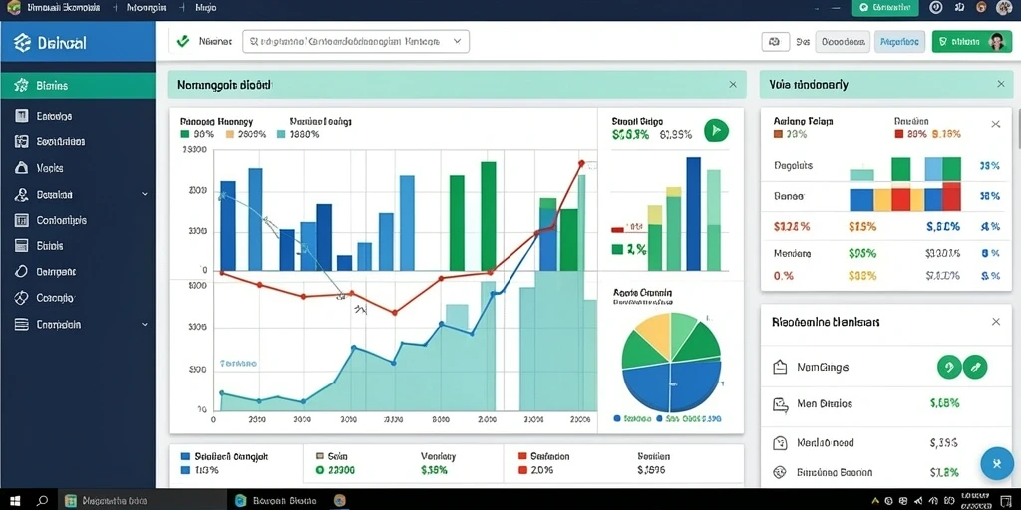Open the Windows Start menu
The image size is (1021, 510).
point(15,501)
